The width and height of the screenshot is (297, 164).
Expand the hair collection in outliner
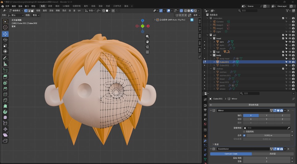pyautogui.click(x=211, y=52)
